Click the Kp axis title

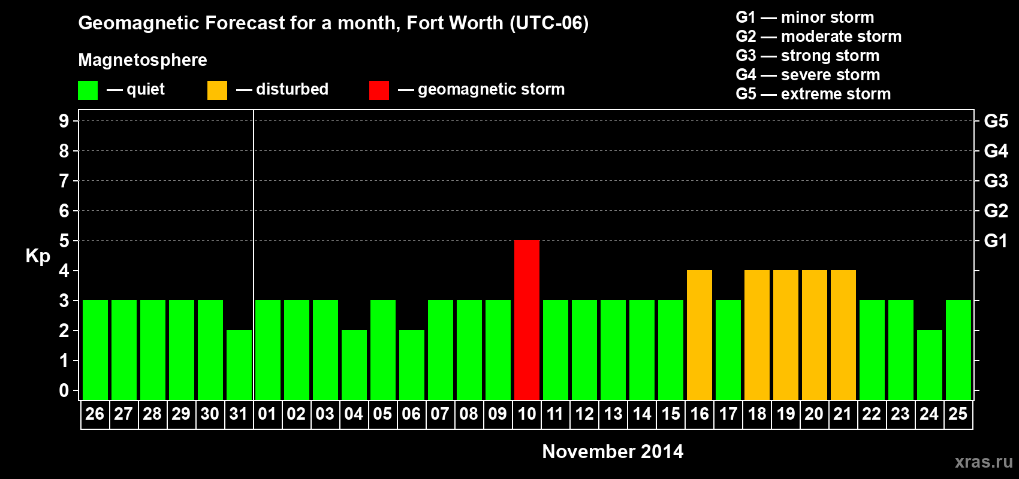tap(38, 256)
